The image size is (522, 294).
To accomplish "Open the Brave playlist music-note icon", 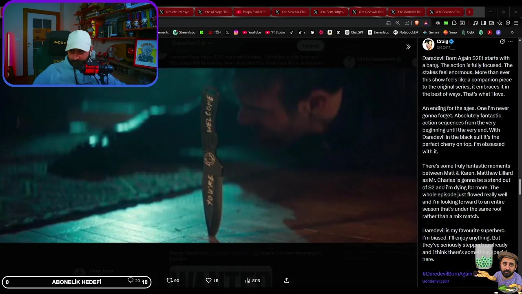I will pyautogui.click(x=475, y=23).
